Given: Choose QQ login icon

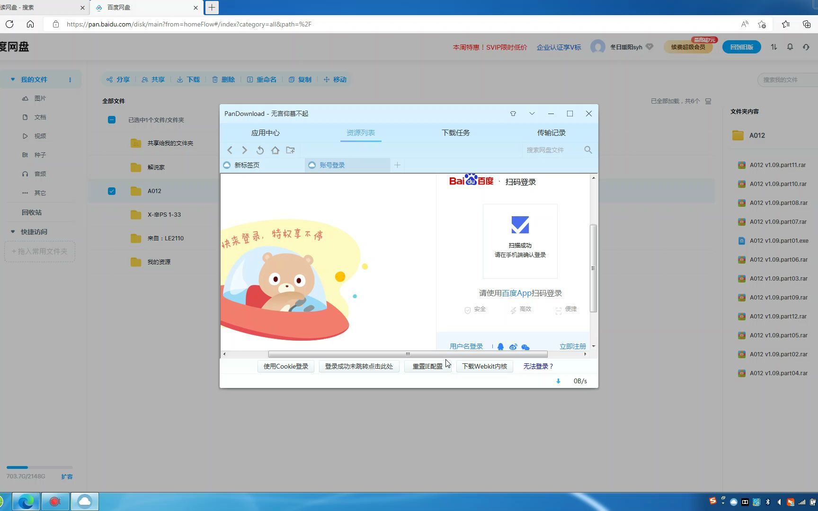Looking at the screenshot, I should [x=500, y=347].
